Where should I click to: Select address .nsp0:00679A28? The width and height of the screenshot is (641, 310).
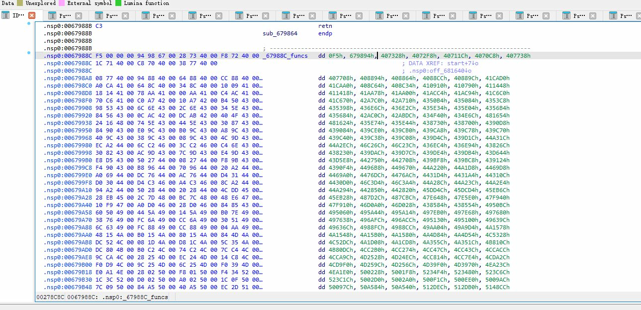tap(67, 198)
